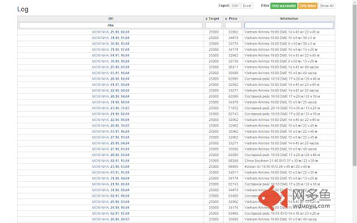
Task: Click the Url column header
Action: (x=110, y=18)
